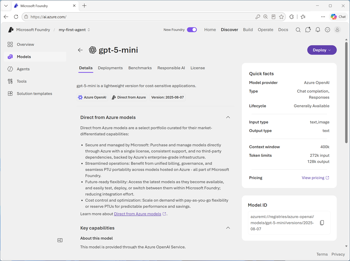Viewport: 350px width, 261px height.
Task: Click the Quick facts heading
Action: [x=261, y=74]
